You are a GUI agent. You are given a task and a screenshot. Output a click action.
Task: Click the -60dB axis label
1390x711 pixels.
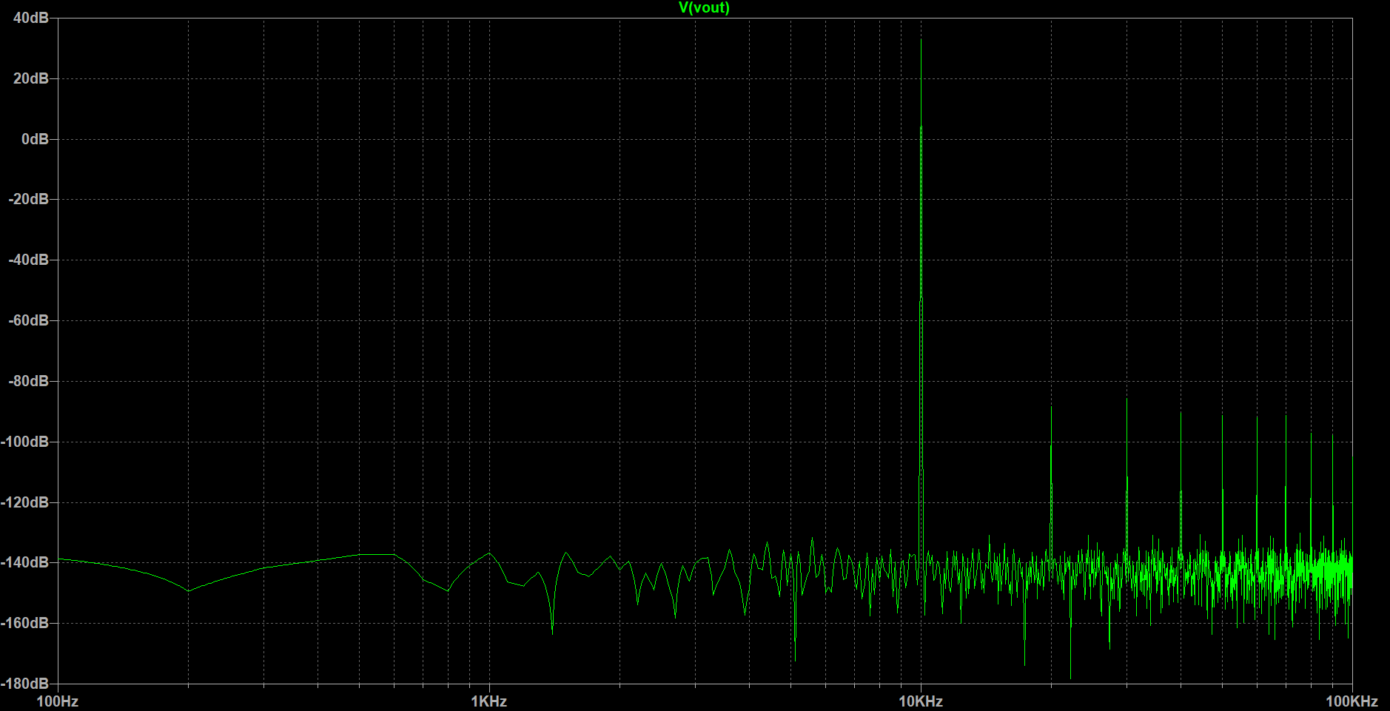pyautogui.click(x=28, y=320)
